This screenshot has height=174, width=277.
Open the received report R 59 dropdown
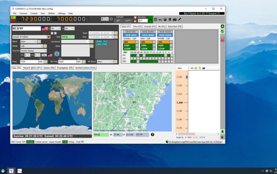tap(69, 29)
